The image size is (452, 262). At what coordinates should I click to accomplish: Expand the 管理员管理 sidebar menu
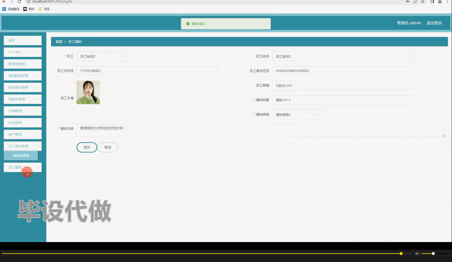(x=23, y=64)
